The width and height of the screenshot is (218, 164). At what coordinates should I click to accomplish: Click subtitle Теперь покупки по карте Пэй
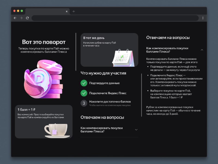pos(44,50)
